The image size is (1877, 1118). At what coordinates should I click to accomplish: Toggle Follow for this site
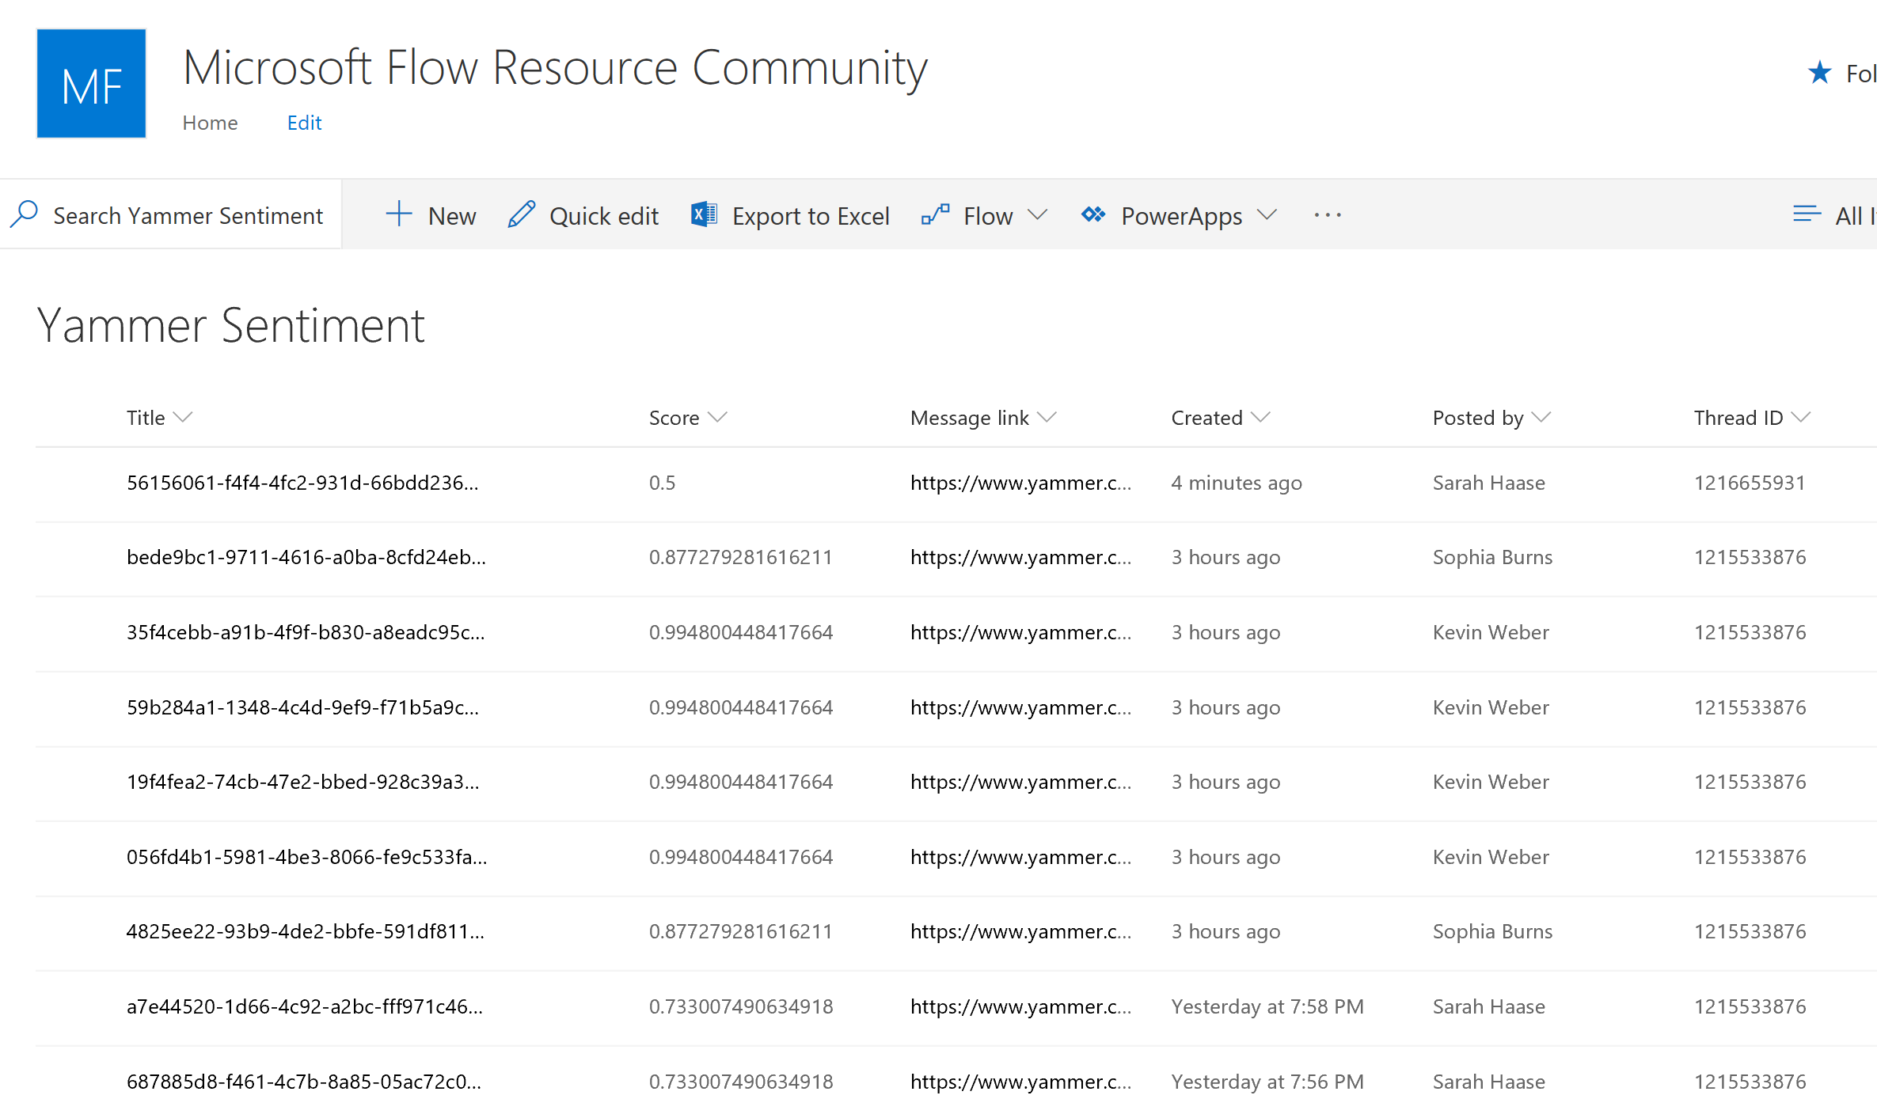[x=1818, y=73]
